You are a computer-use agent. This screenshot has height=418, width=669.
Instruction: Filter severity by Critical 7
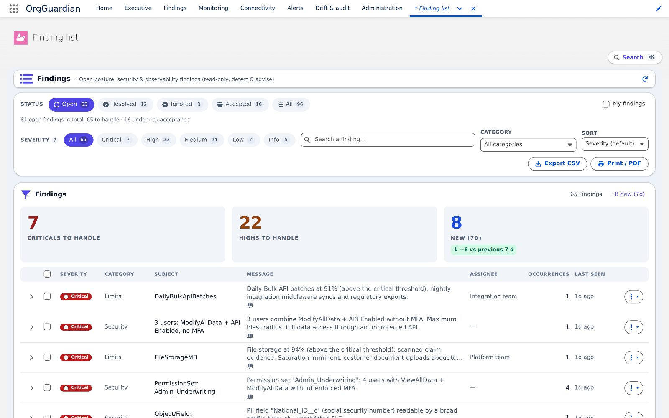coord(117,140)
